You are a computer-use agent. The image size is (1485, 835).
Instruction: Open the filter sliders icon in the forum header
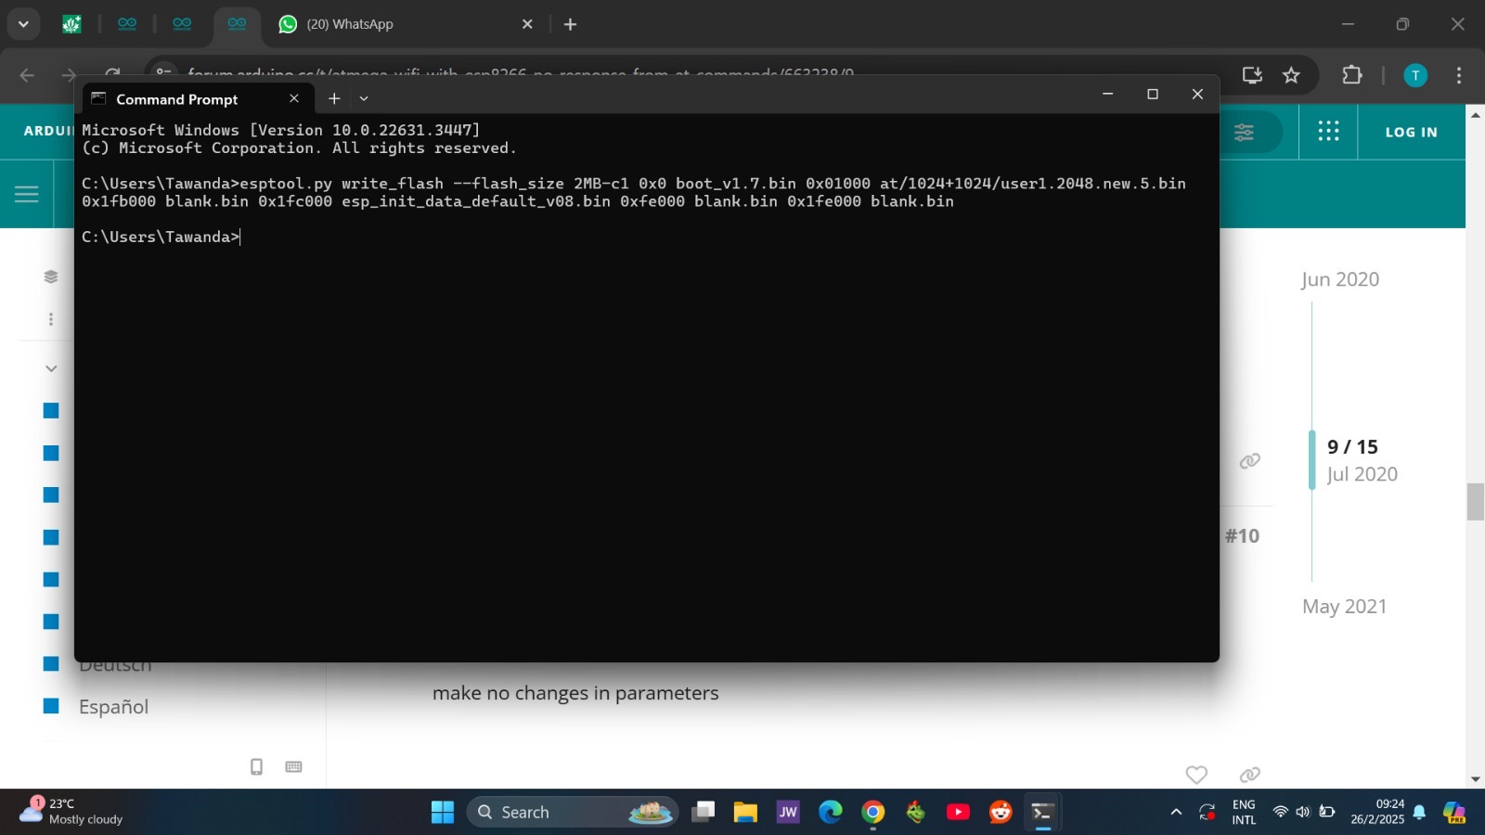1244,132
